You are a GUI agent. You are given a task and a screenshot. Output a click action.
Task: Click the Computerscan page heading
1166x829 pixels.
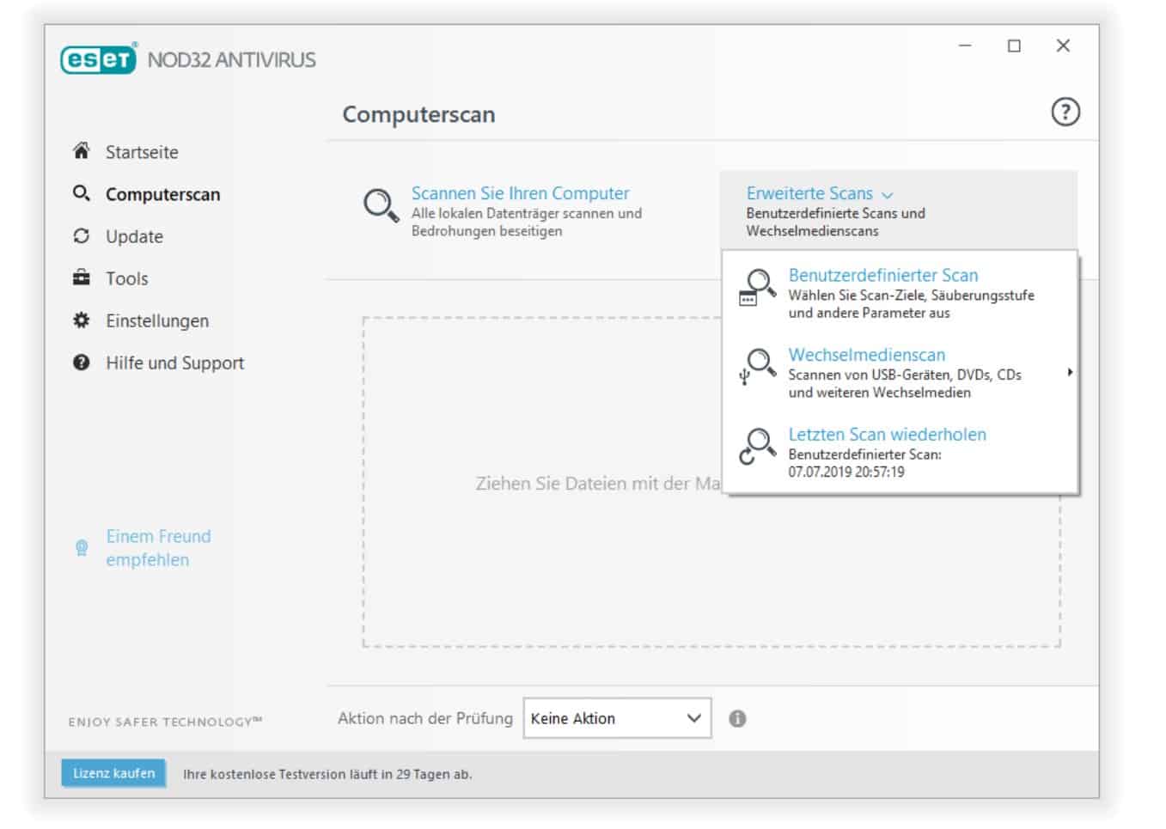418,114
